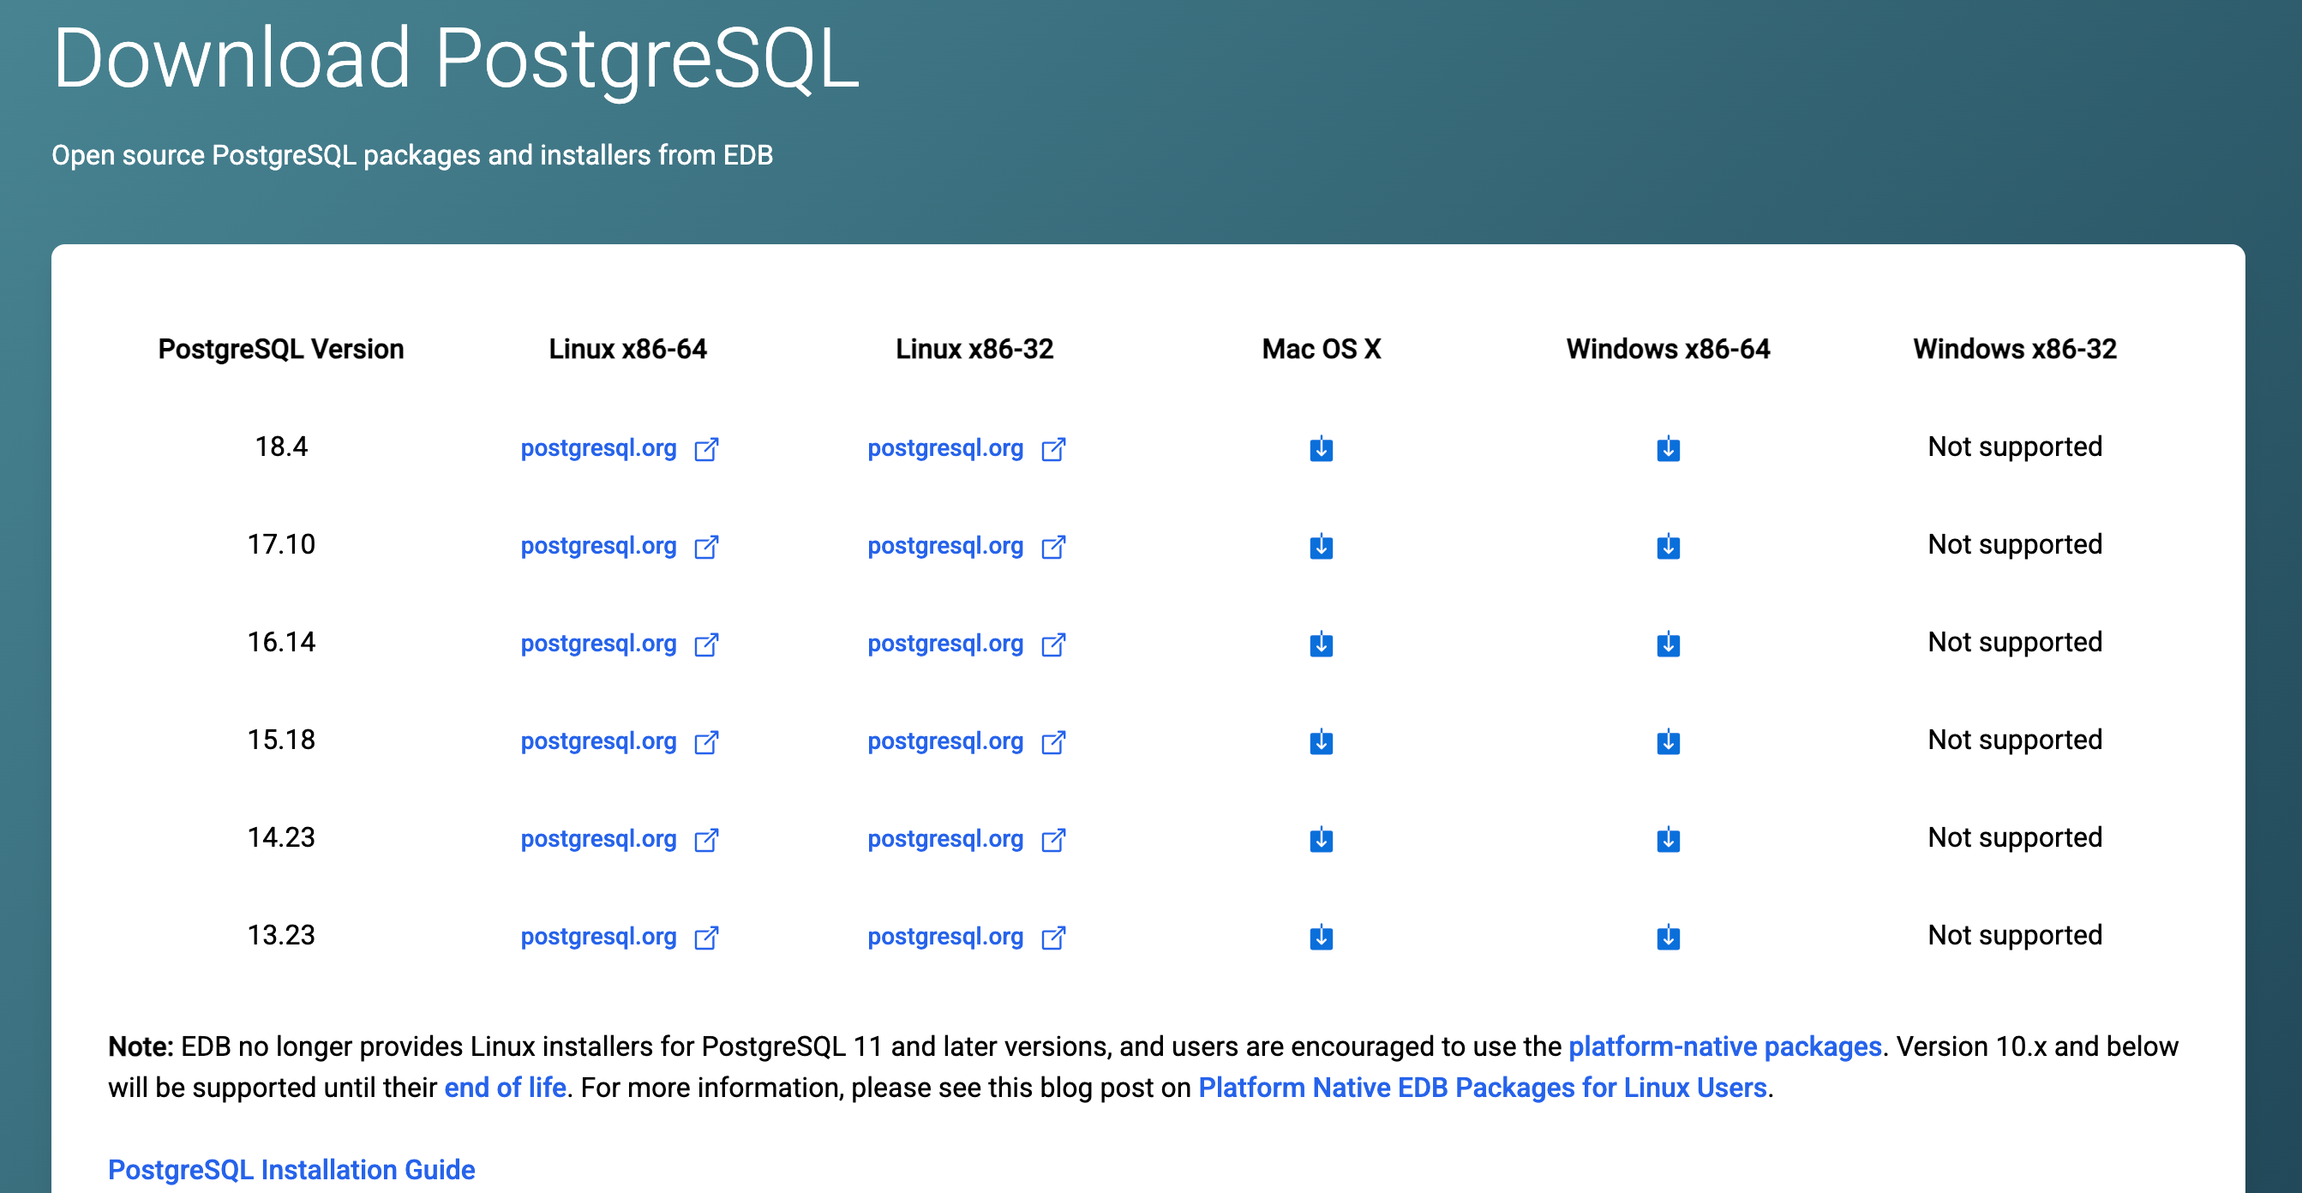The image size is (2302, 1193).
Task: Click the PostgreSQL Version column header
Action: [280, 349]
